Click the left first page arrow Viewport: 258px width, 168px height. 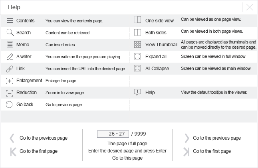(13, 151)
